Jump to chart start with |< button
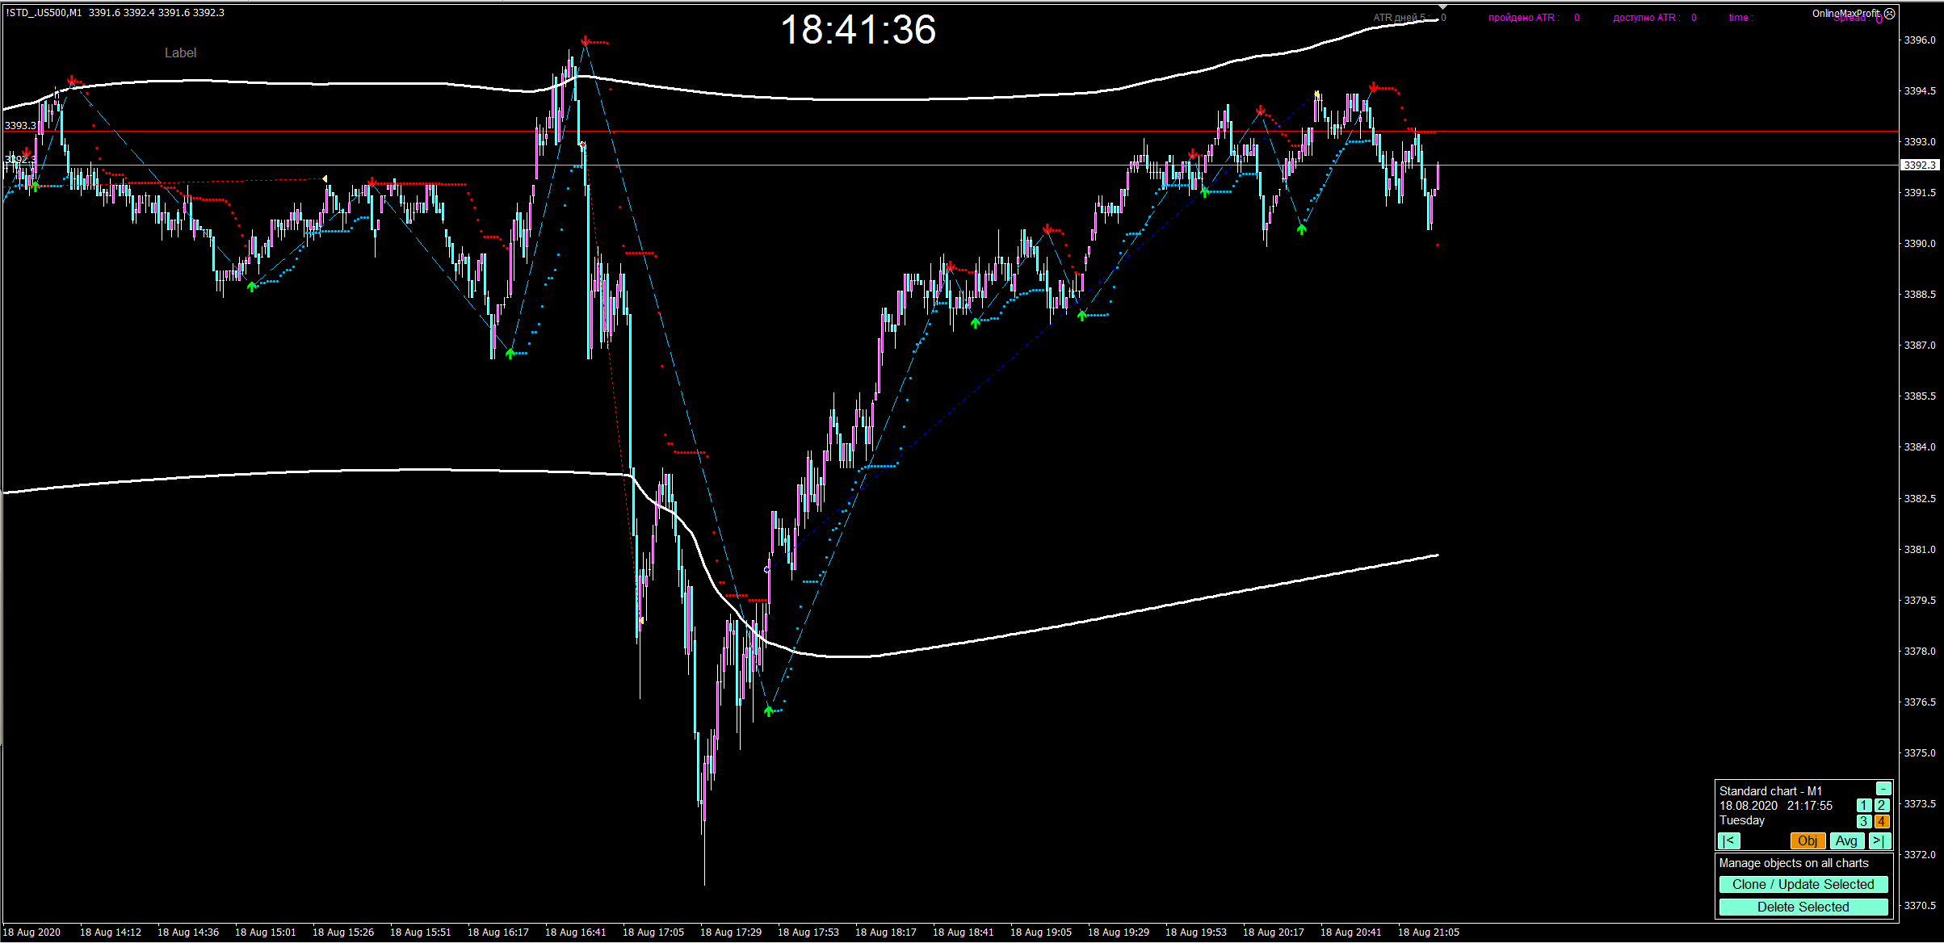 (x=1729, y=840)
